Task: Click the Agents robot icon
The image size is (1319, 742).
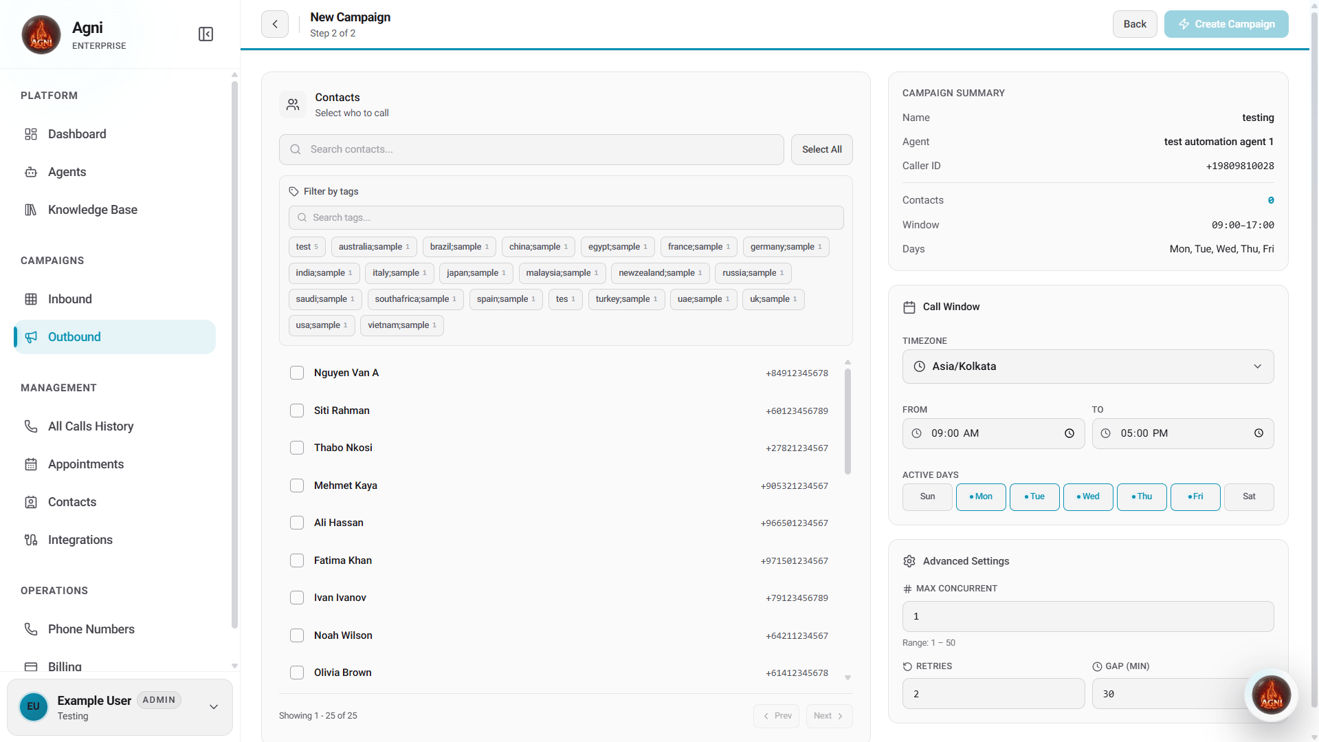Action: pos(31,172)
